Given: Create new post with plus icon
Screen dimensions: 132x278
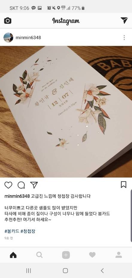Looking at the screenshot, I should point(66,255).
